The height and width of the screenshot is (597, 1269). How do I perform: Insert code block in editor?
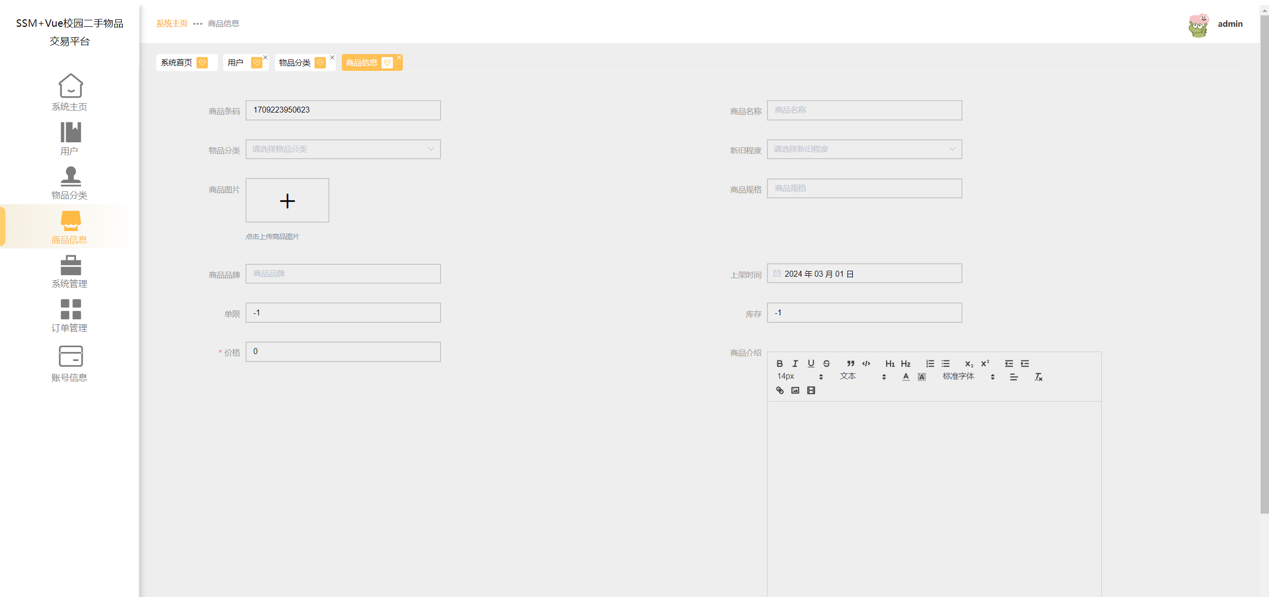point(866,363)
